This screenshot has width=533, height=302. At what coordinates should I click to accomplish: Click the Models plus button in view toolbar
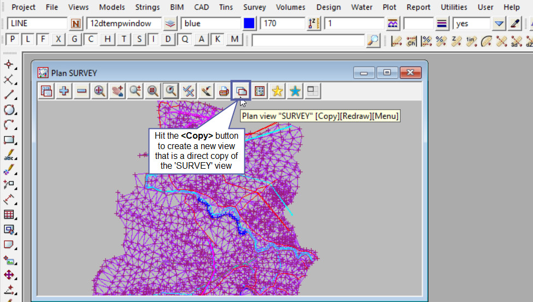click(64, 91)
